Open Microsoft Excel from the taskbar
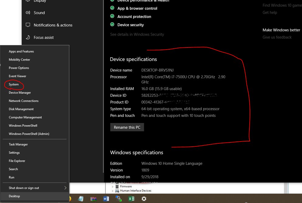302x203 pixels. [x=131, y=198]
